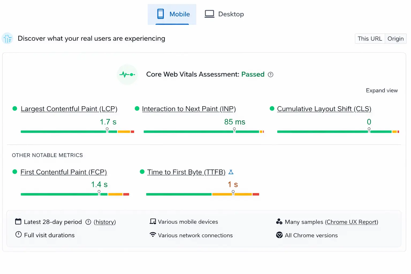Switch to This URL data view
Image resolution: width=411 pixels, height=274 pixels.
point(370,39)
